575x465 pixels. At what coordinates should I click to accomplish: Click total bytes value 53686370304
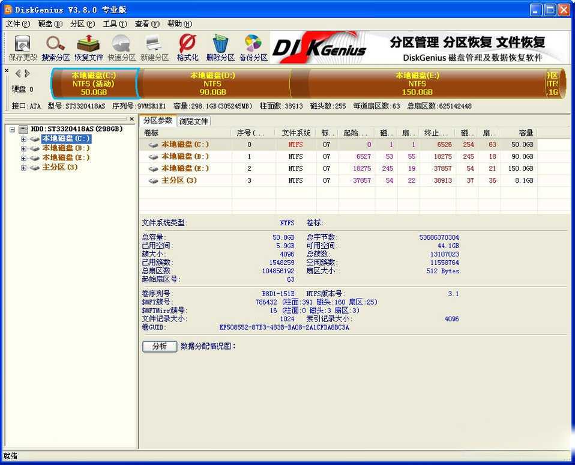coord(439,237)
